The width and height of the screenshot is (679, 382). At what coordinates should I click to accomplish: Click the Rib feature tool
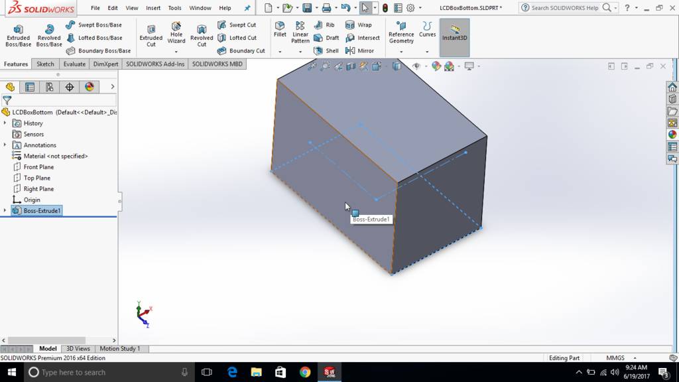[x=324, y=25]
